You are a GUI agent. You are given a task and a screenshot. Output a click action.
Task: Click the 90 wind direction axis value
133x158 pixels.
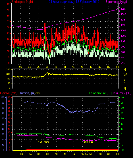tap(9, 83)
